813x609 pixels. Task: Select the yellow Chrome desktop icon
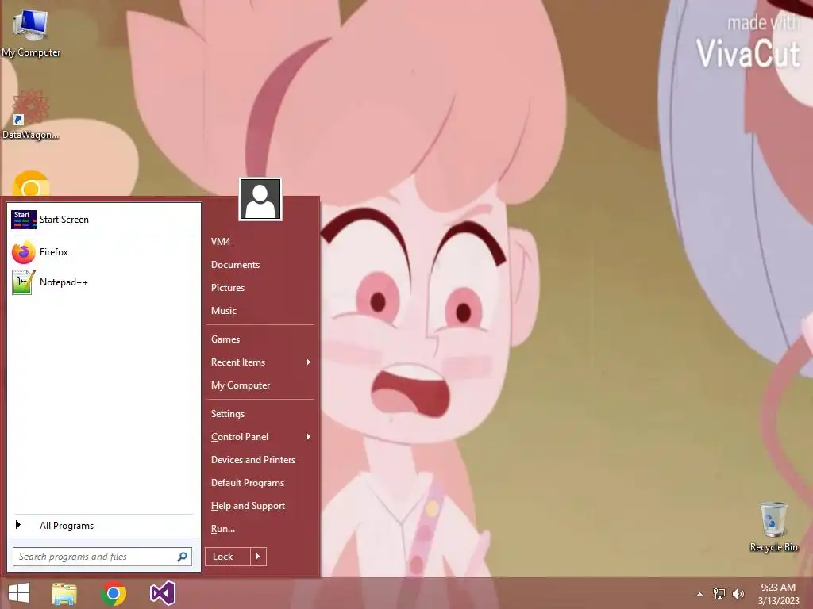point(31,183)
